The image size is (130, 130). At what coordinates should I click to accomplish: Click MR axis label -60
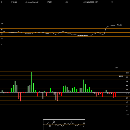coord(127,106)
